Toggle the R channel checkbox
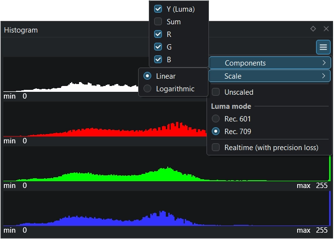 [x=158, y=34]
